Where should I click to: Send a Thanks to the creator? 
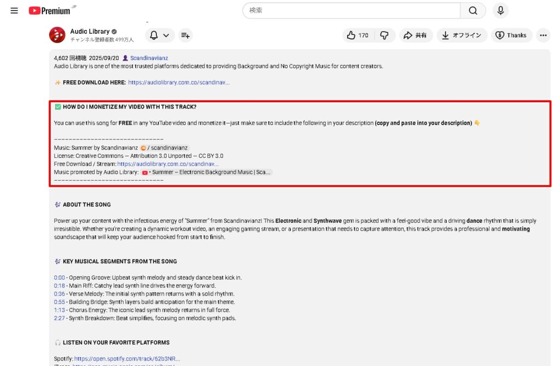(511, 36)
